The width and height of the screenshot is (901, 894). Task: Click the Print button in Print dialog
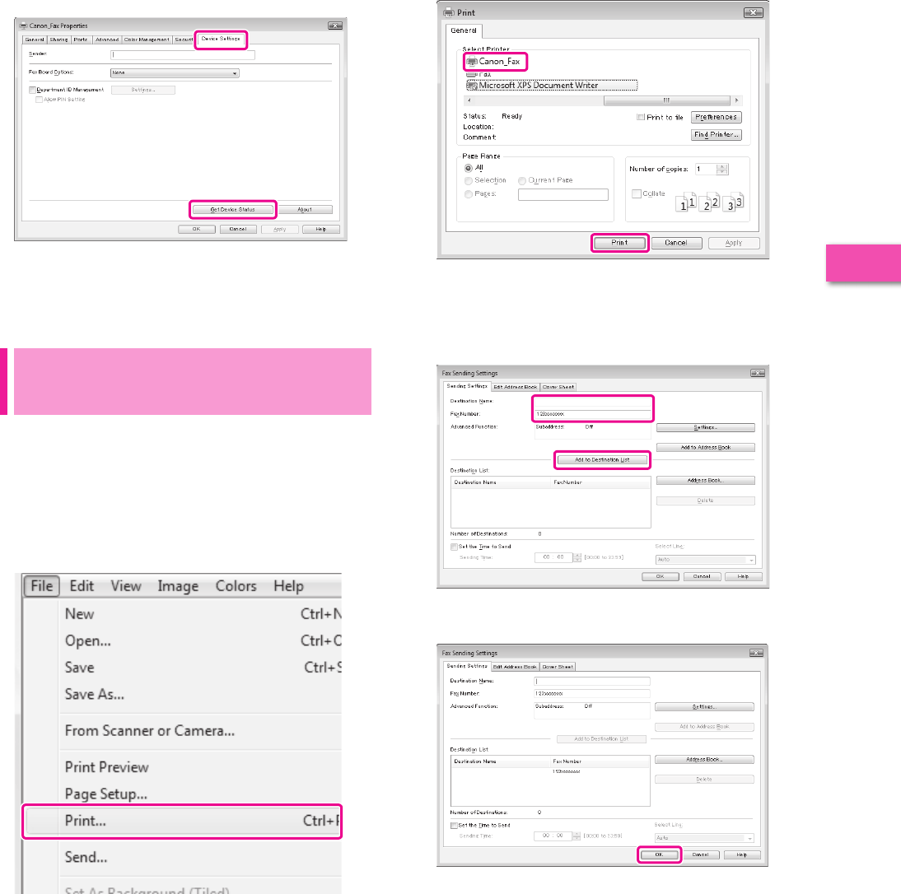(x=619, y=243)
